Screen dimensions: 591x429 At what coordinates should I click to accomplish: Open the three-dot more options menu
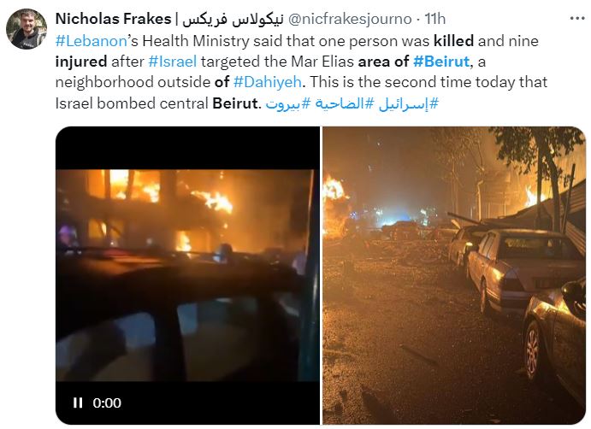coord(577,19)
